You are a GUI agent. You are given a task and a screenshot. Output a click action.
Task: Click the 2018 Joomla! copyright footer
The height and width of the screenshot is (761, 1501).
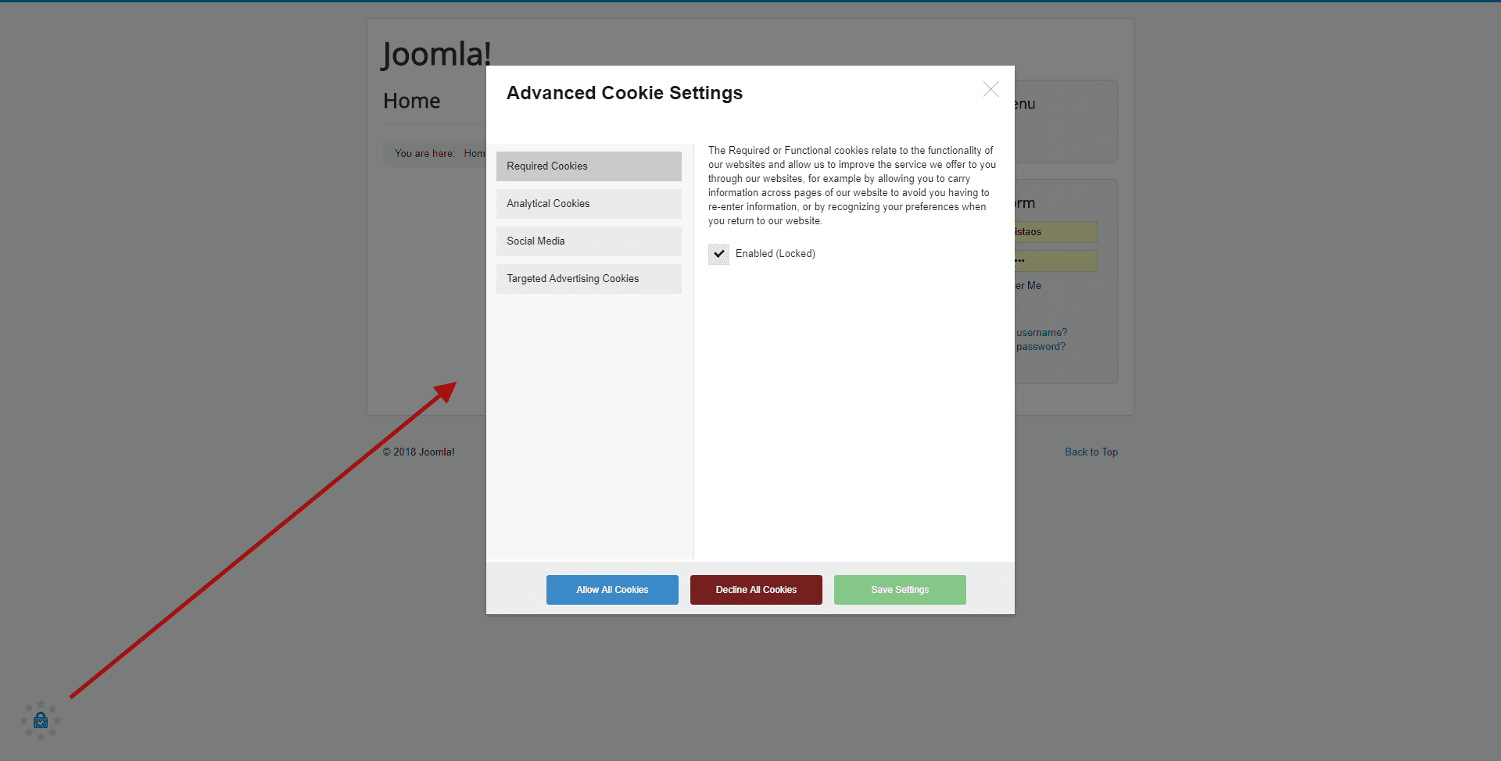click(418, 452)
